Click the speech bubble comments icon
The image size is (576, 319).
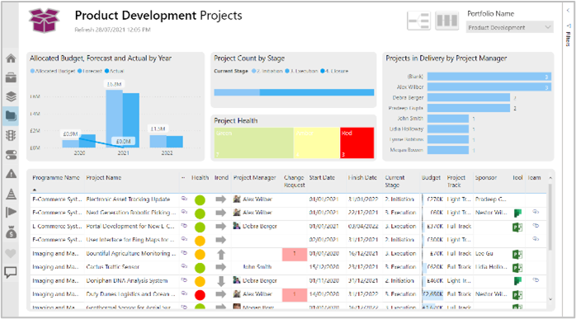(x=11, y=273)
